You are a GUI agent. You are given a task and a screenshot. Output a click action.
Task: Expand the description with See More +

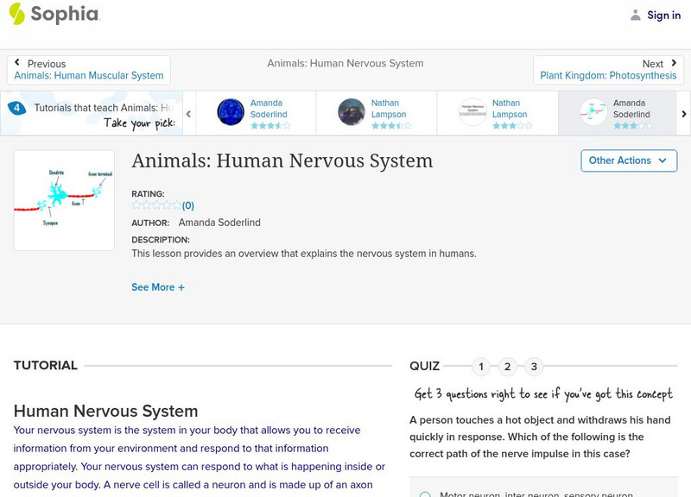pos(158,287)
